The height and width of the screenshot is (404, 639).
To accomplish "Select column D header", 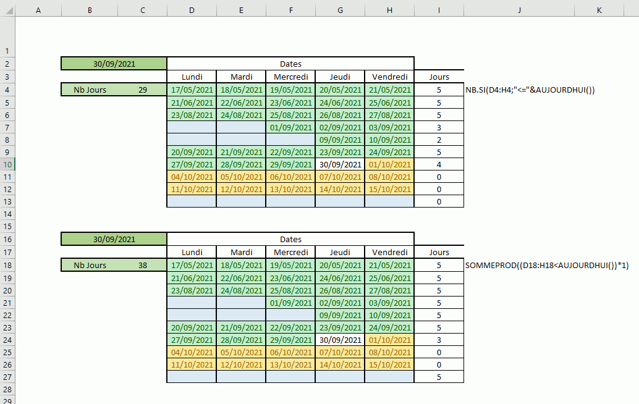I will tap(192, 10).
